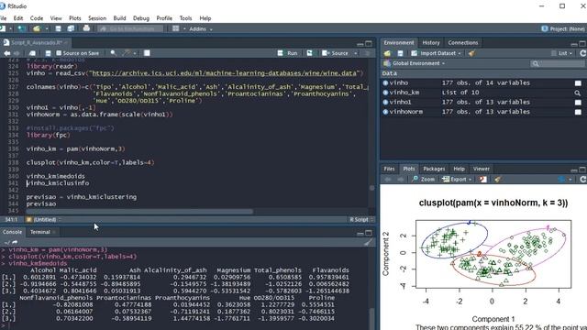Open the List view dropdown in Environment
The height and width of the screenshot is (330, 587).
pyautogui.click(x=562, y=53)
